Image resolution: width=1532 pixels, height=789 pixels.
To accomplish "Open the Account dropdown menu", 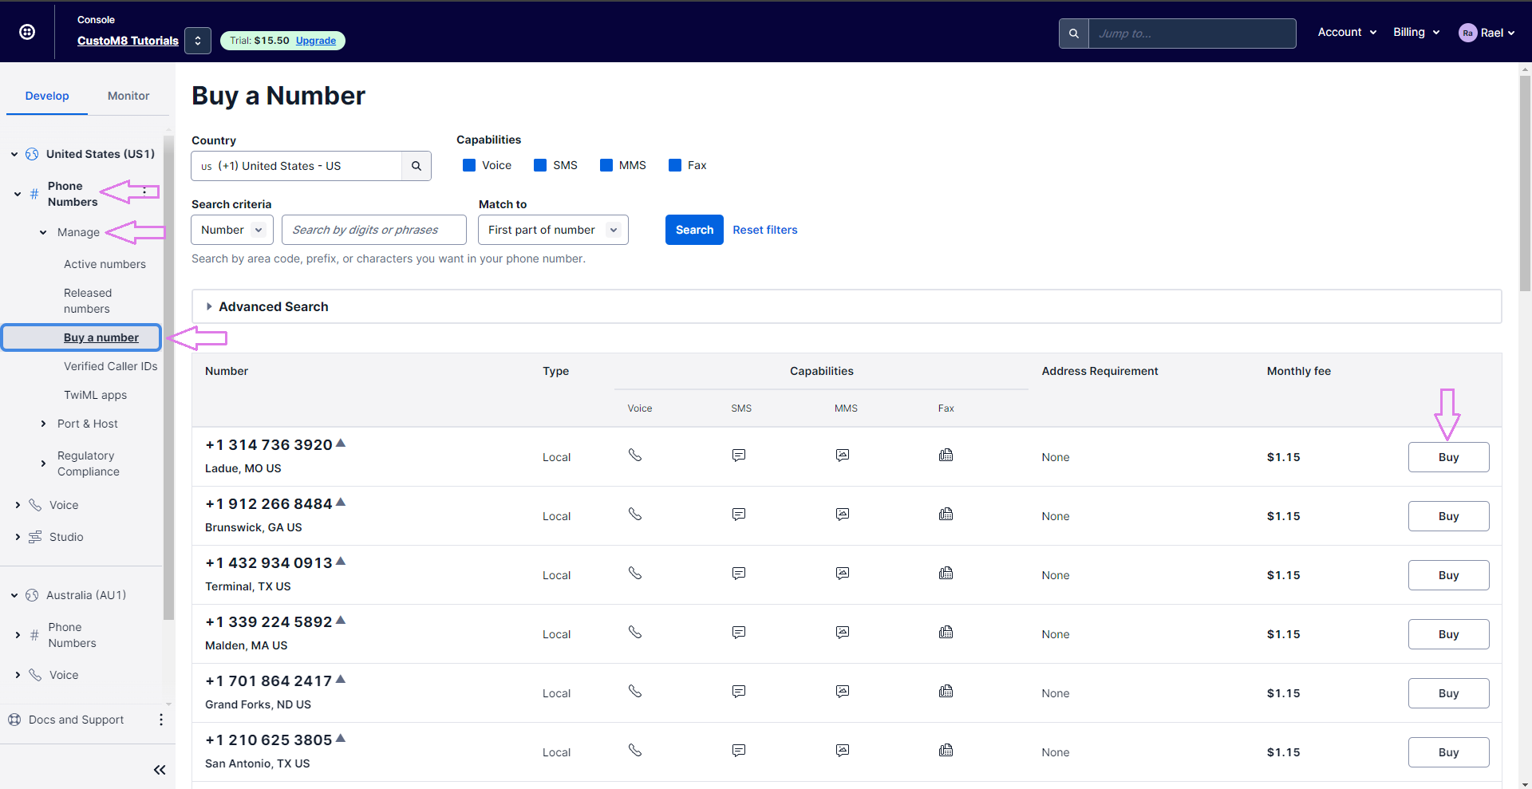I will pos(1347,32).
